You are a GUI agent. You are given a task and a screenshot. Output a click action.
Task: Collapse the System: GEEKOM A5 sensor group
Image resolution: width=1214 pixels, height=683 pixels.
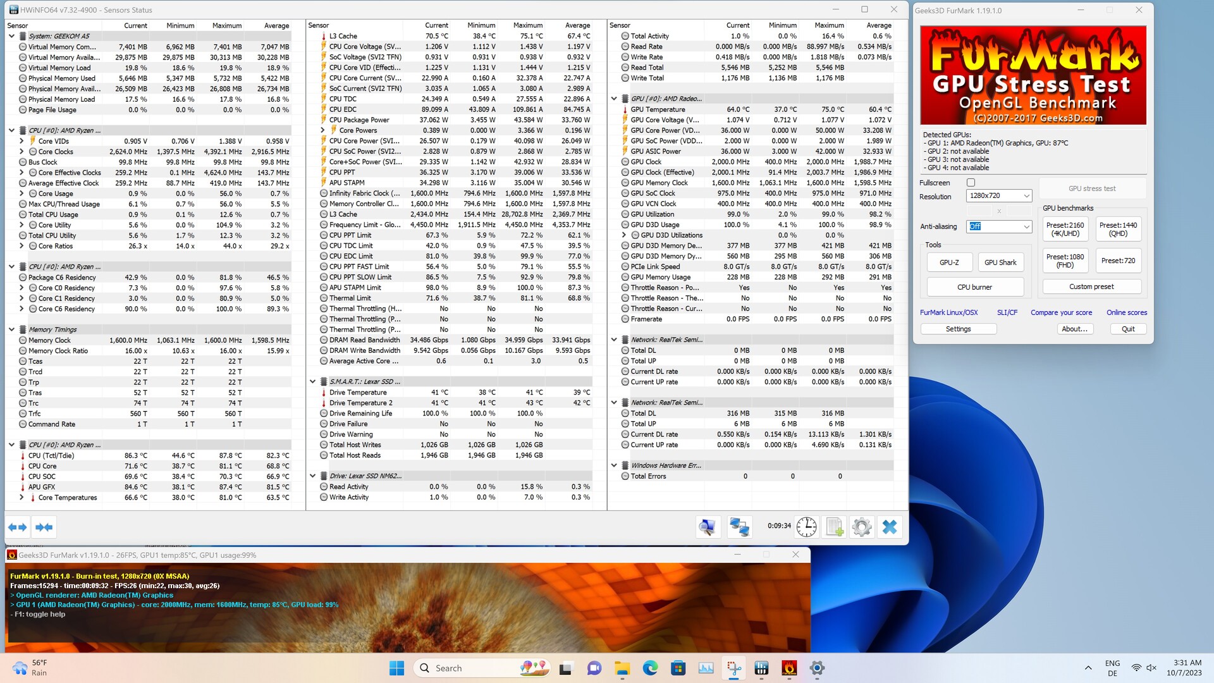coord(11,36)
